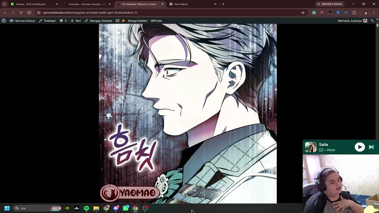Open WhatsApp from the taskbar
This screenshot has height=213, width=379.
126,208
